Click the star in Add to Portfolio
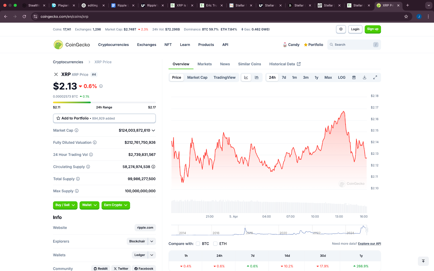 point(58,118)
